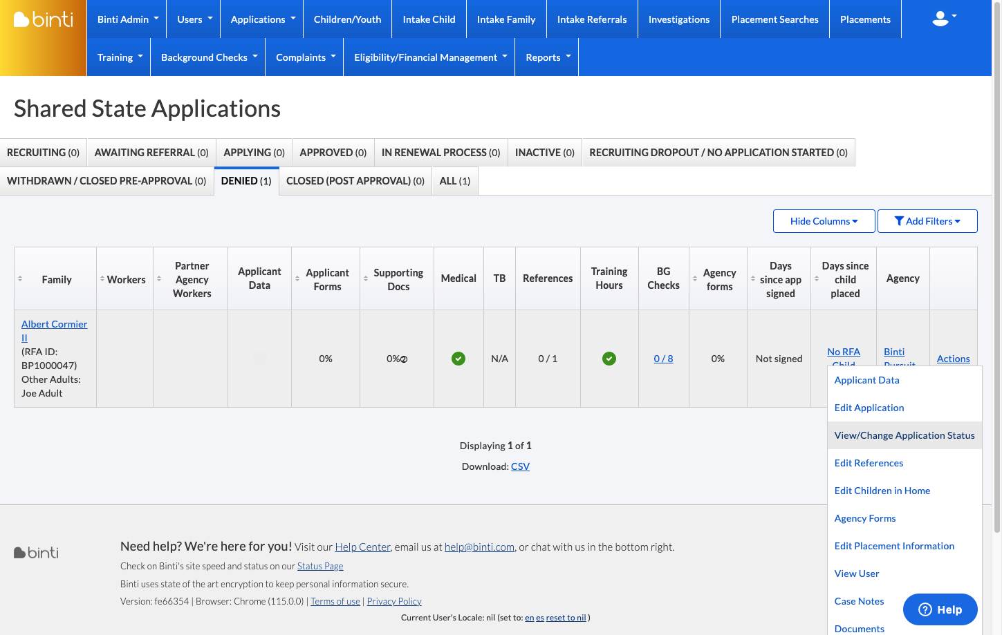Click the Binti logo in header
The height and width of the screenshot is (635, 1002).
(44, 19)
